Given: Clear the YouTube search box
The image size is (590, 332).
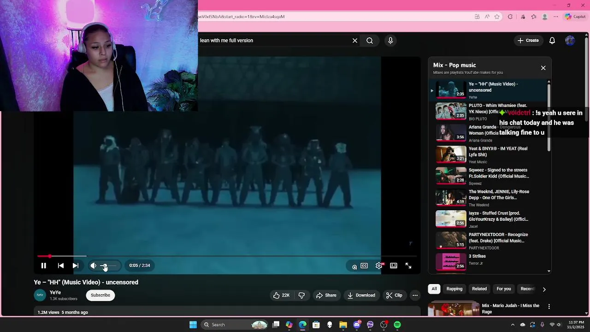Looking at the screenshot, I should point(355,41).
